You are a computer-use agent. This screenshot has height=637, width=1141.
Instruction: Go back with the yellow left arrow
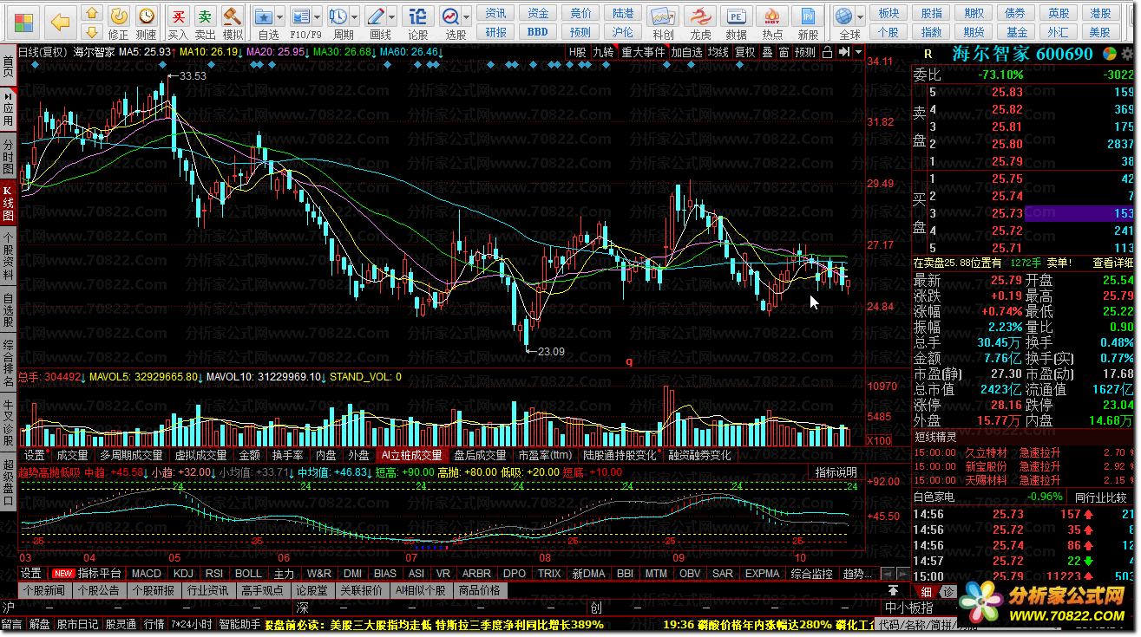point(61,22)
